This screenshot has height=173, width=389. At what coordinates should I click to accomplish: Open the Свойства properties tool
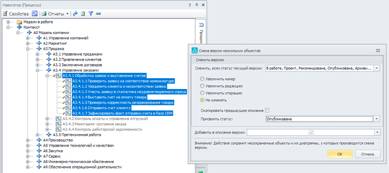click(x=16, y=14)
